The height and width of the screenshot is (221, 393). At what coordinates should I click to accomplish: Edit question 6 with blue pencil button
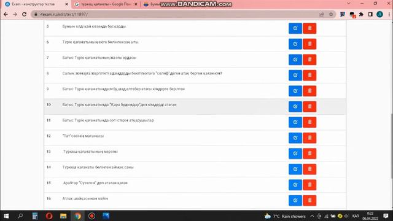point(295,44)
